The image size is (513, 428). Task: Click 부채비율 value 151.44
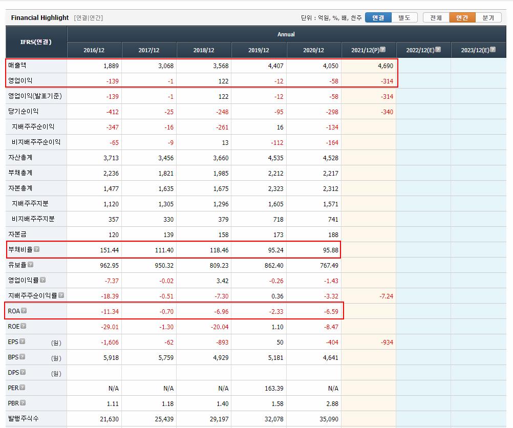click(x=109, y=250)
